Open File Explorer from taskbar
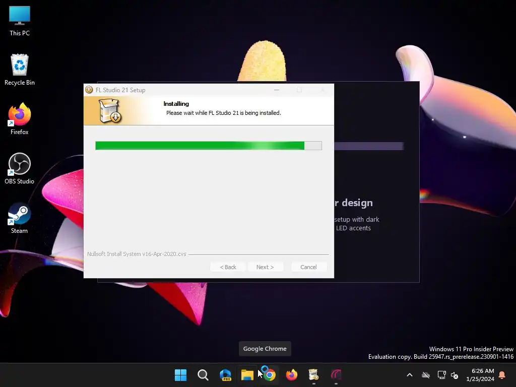The image size is (516, 387). click(247, 375)
